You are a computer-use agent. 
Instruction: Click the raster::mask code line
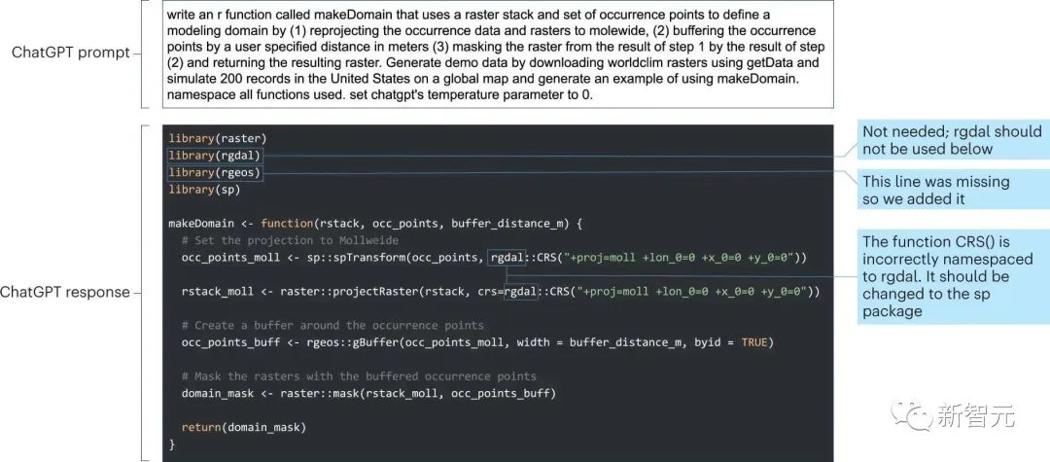click(x=368, y=393)
